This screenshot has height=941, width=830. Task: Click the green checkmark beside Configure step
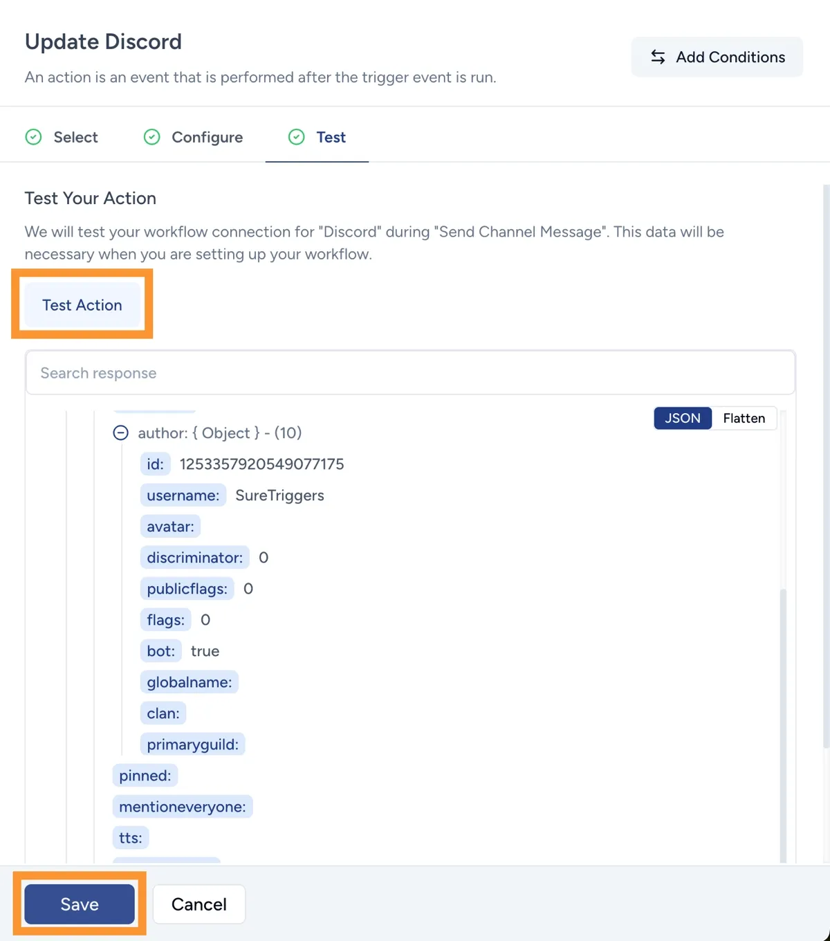click(x=151, y=137)
